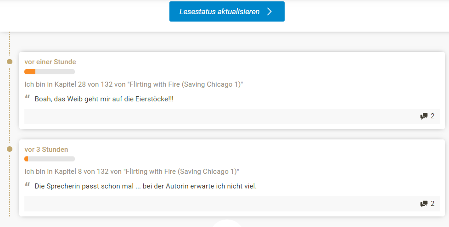This screenshot has width=449, height=227.
Task: Open comments icon on the Kapitel 28 post
Action: (424, 116)
